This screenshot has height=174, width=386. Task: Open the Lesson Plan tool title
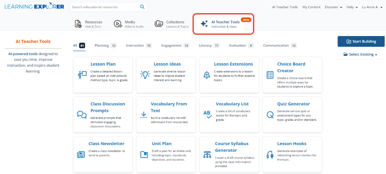(103, 64)
